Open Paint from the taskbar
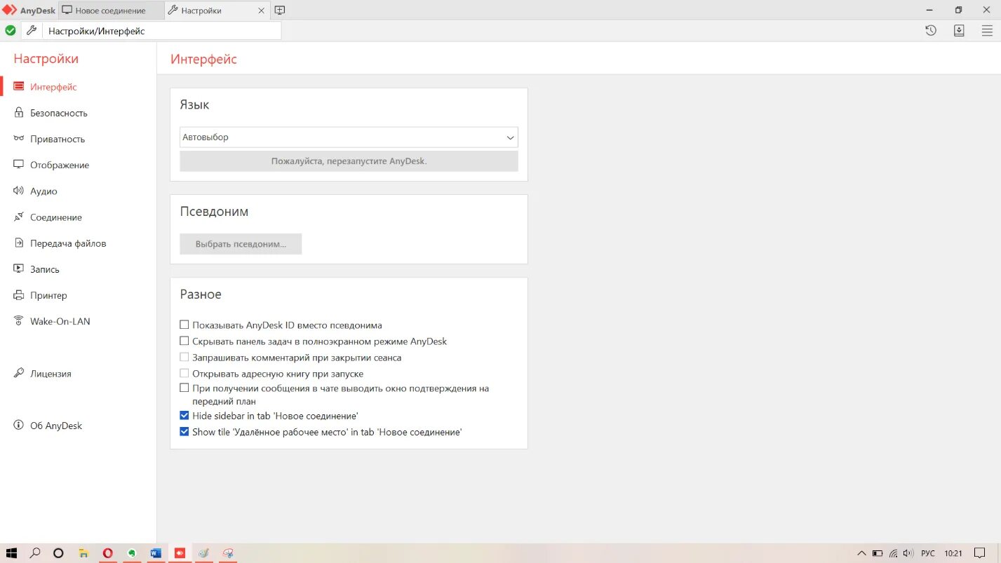The image size is (1001, 563). point(203,553)
